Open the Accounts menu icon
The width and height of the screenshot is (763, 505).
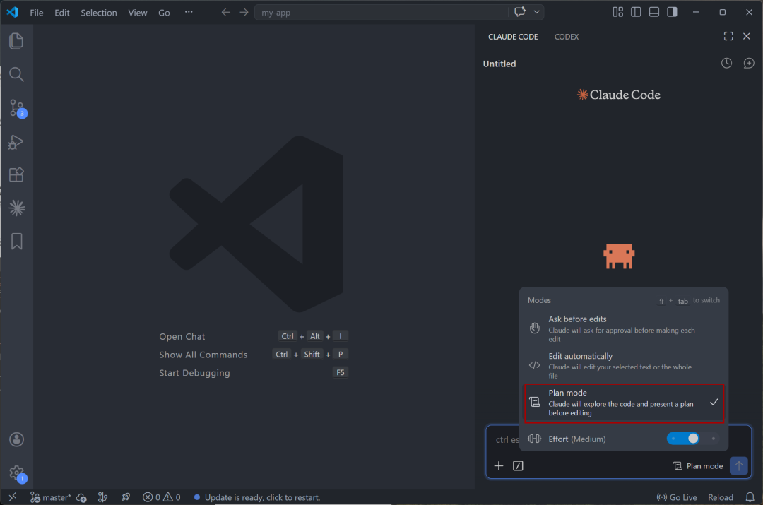(x=16, y=439)
